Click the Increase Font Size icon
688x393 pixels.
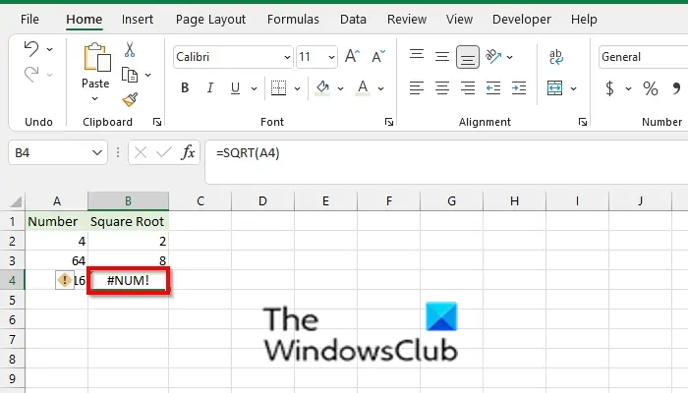pos(352,57)
